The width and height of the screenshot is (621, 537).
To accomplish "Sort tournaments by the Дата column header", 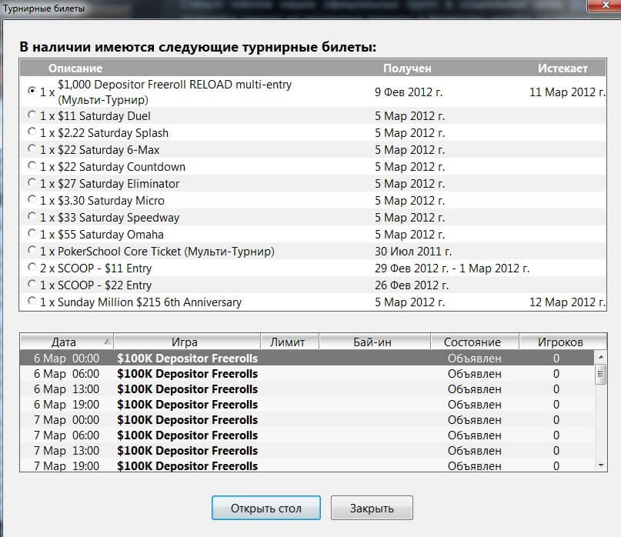I will [x=66, y=342].
